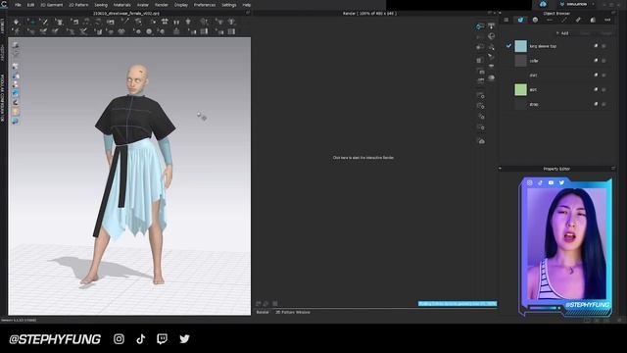Undock the Object Browser panel via its header icon

click(x=613, y=13)
